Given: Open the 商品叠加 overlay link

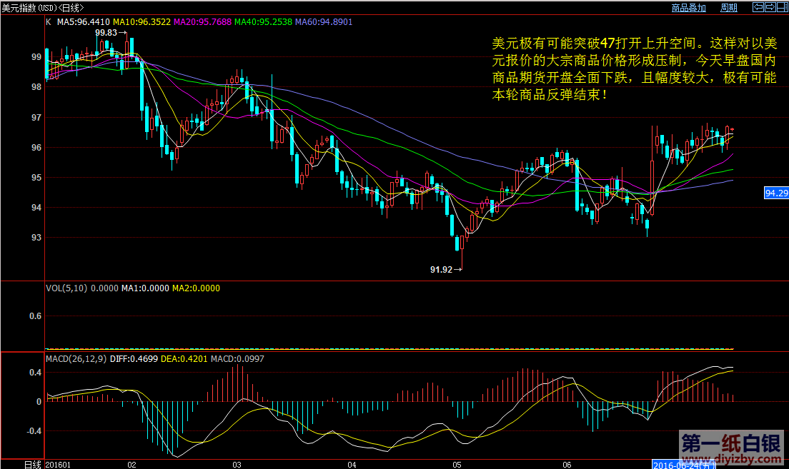Looking at the screenshot, I should (x=689, y=8).
